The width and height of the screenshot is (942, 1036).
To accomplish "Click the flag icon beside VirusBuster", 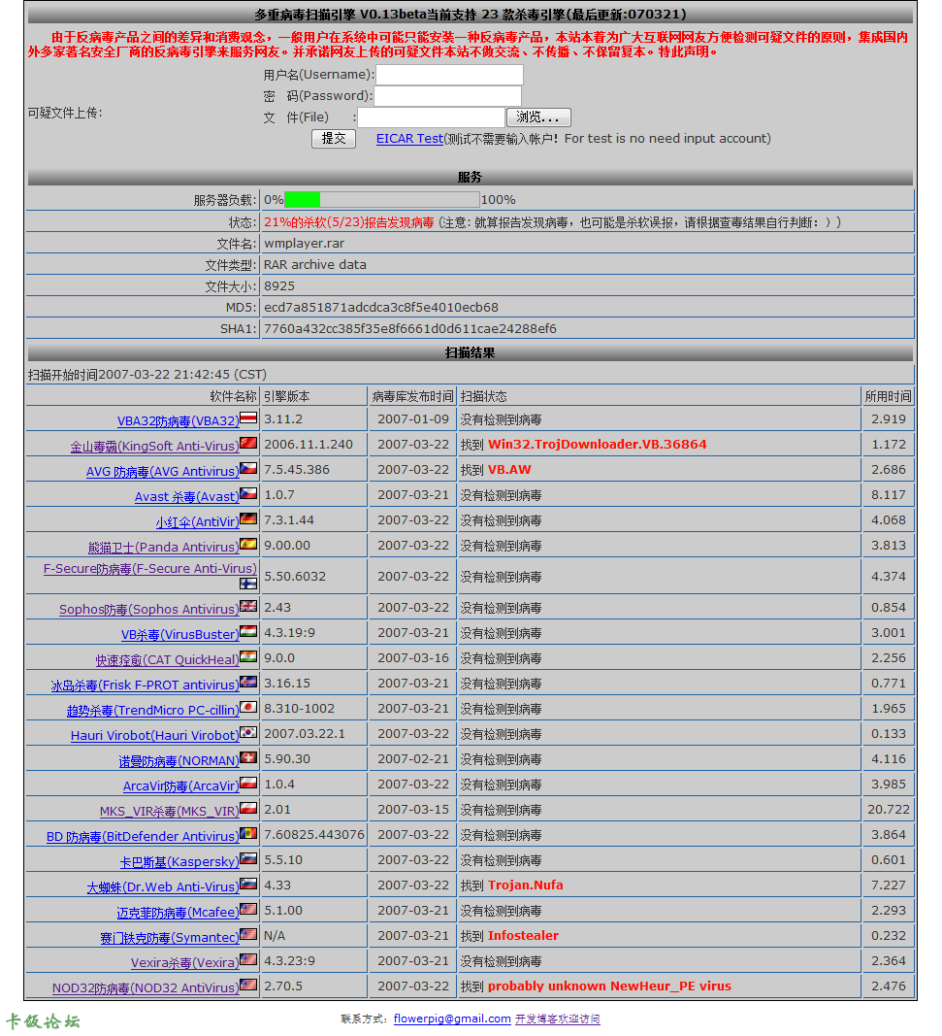I will pyautogui.click(x=248, y=631).
